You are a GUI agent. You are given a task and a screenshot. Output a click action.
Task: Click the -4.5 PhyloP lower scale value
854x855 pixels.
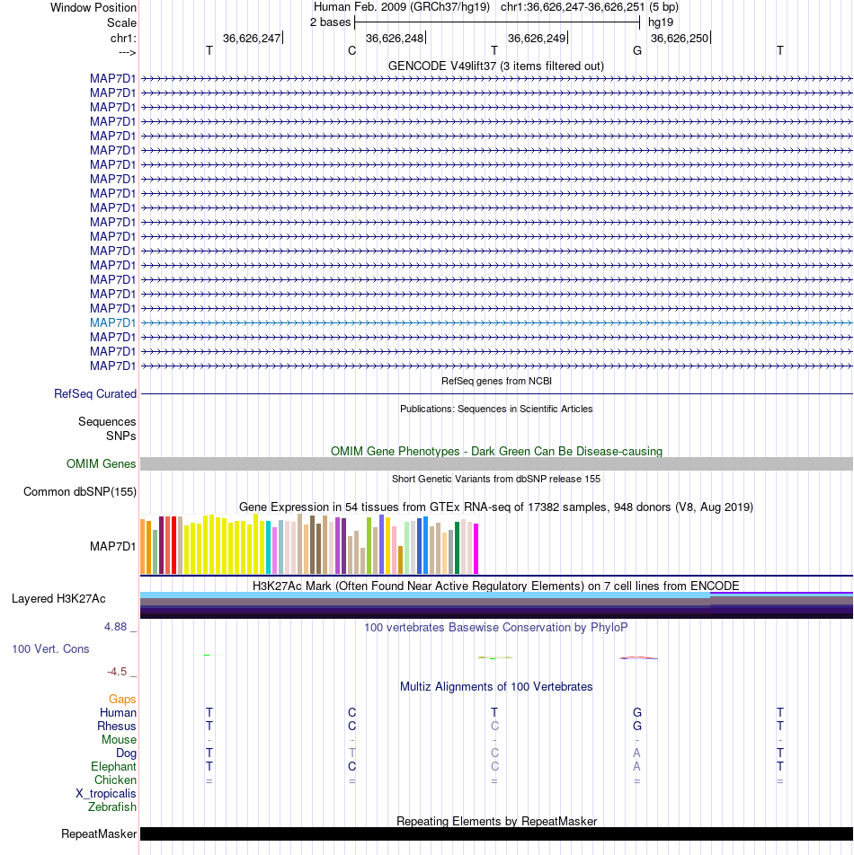point(117,672)
